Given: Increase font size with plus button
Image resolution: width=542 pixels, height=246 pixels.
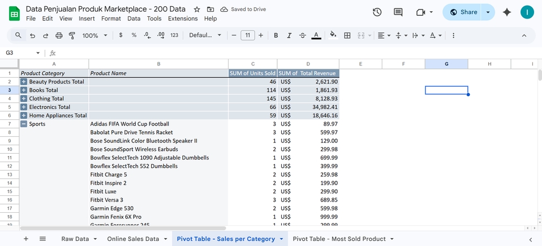Looking at the screenshot, I should tap(261, 35).
